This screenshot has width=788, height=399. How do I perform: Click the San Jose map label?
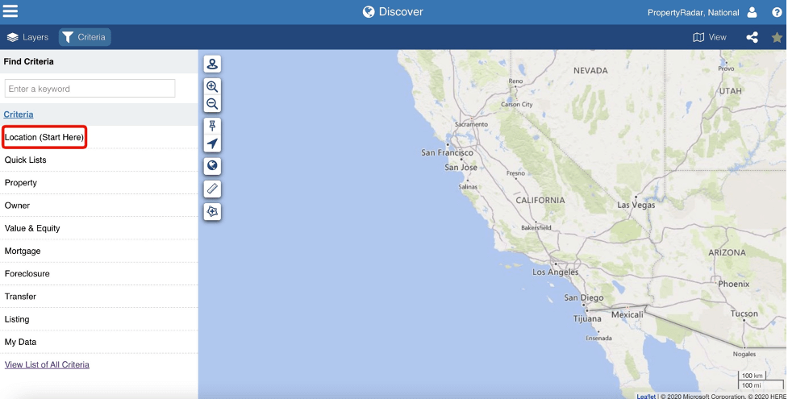click(461, 168)
